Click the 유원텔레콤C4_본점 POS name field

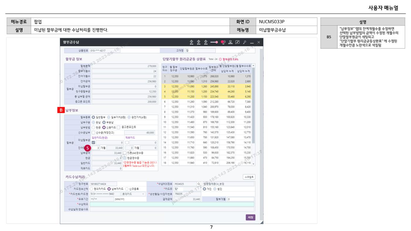[228, 184]
